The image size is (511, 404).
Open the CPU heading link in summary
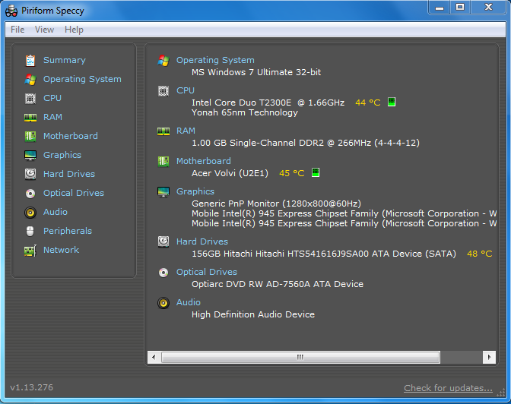click(x=186, y=90)
